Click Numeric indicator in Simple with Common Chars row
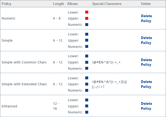166x117 pixels. tap(87, 68)
